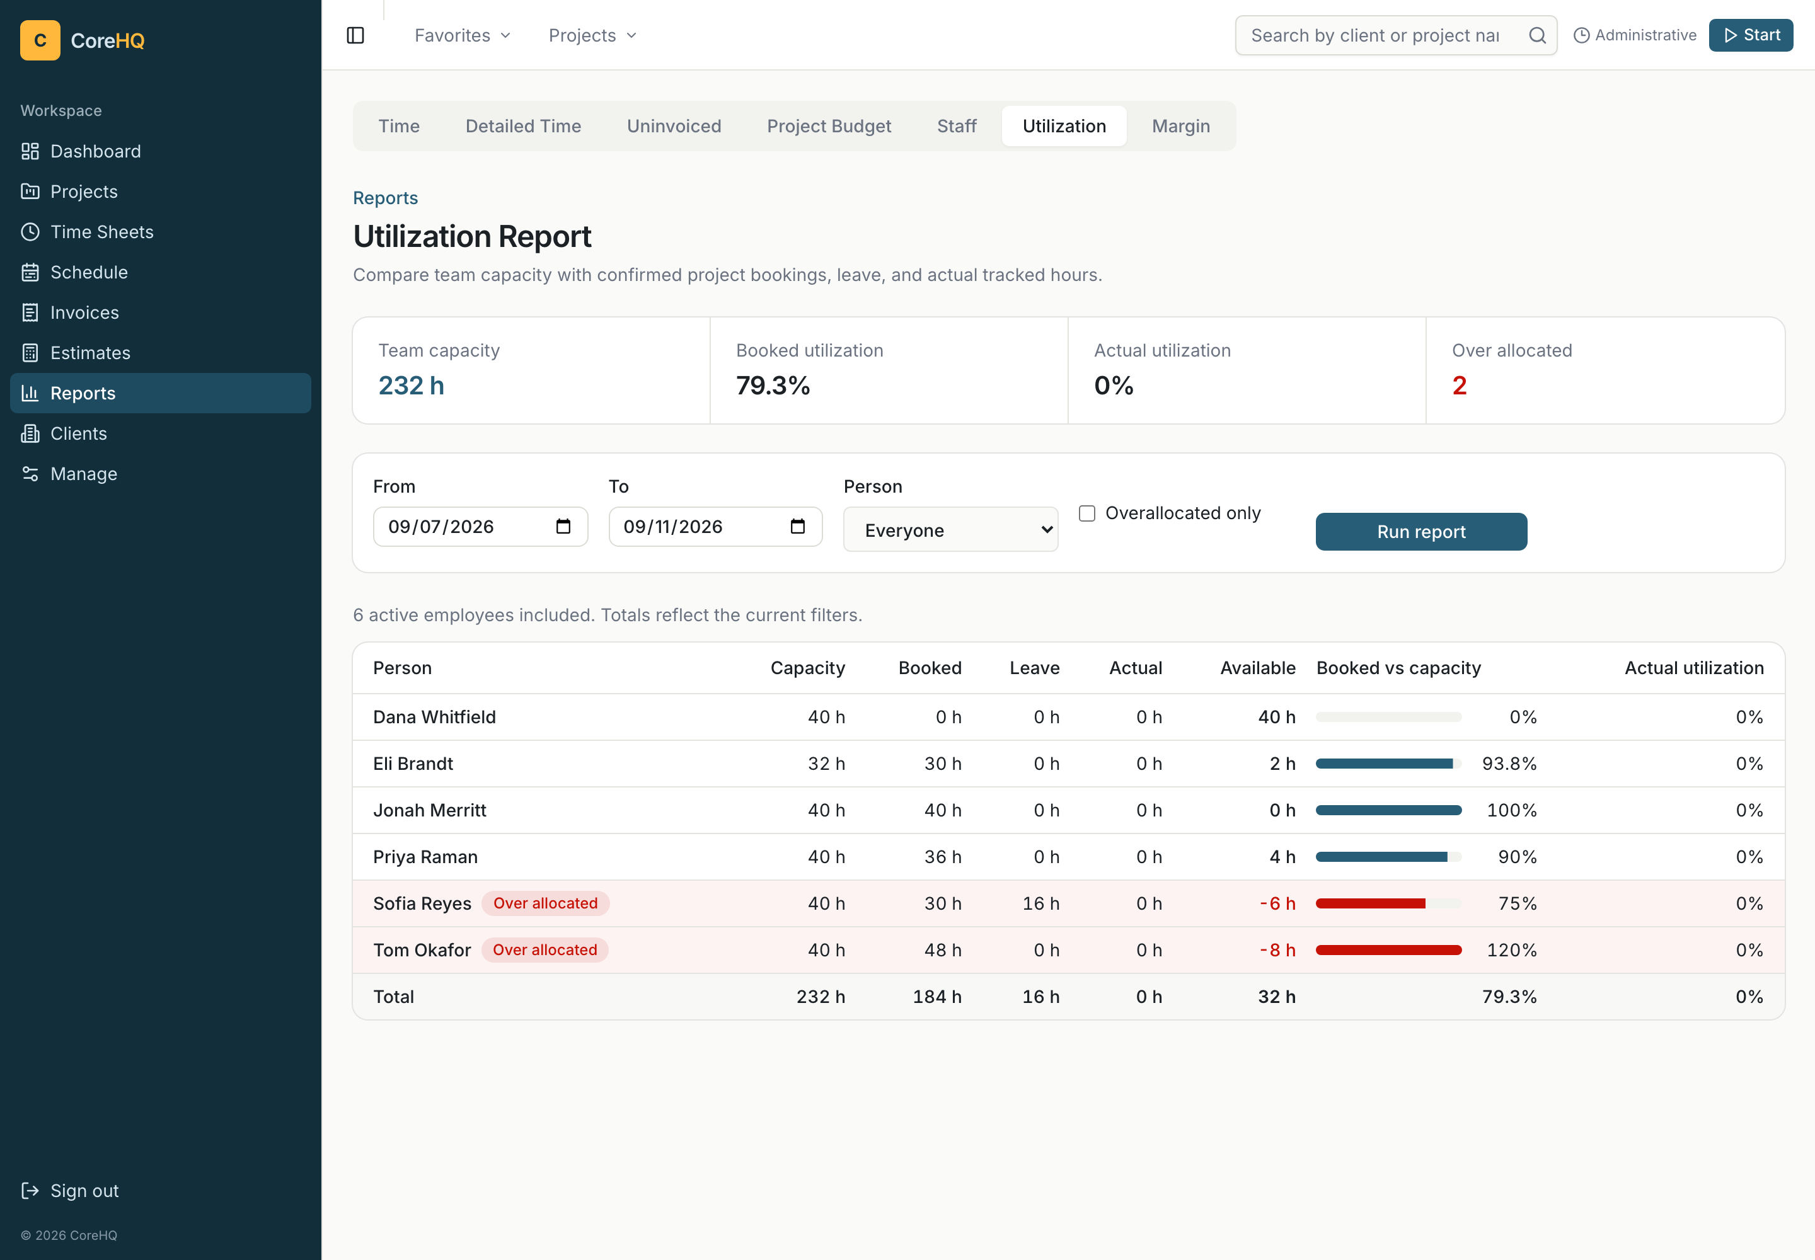This screenshot has height=1260, width=1815.
Task: Click the Sign out icon
Action: click(30, 1191)
